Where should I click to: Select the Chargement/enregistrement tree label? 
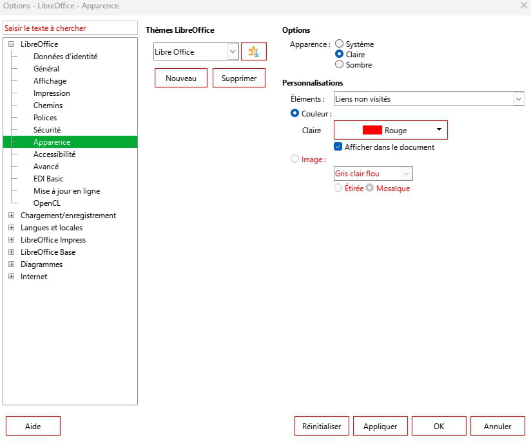(x=68, y=216)
